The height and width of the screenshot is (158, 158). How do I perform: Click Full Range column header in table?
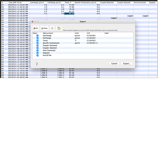pyautogui.click(x=54, y=2)
